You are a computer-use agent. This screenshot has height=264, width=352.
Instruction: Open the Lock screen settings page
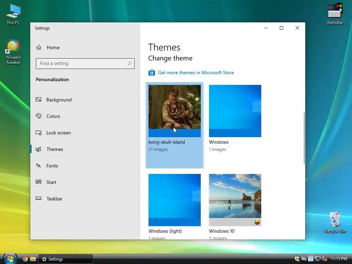85,133
